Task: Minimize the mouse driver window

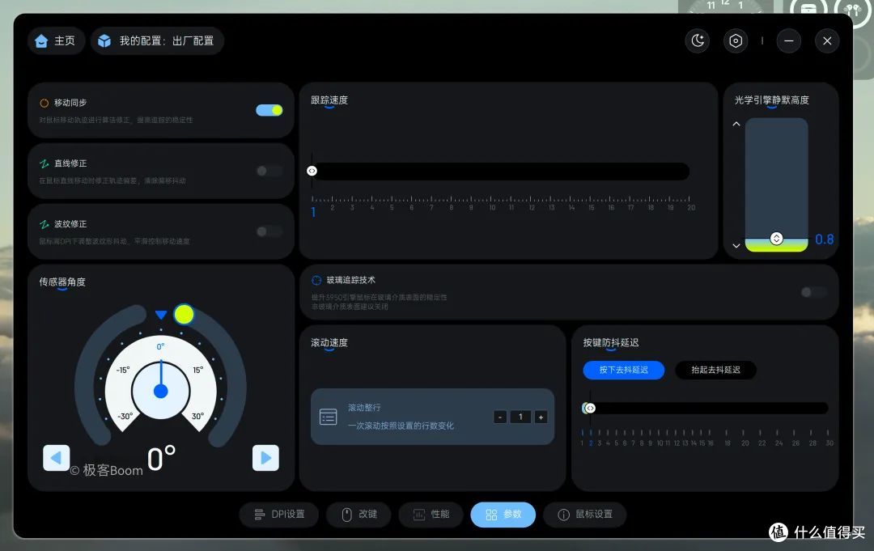Action: coord(789,40)
